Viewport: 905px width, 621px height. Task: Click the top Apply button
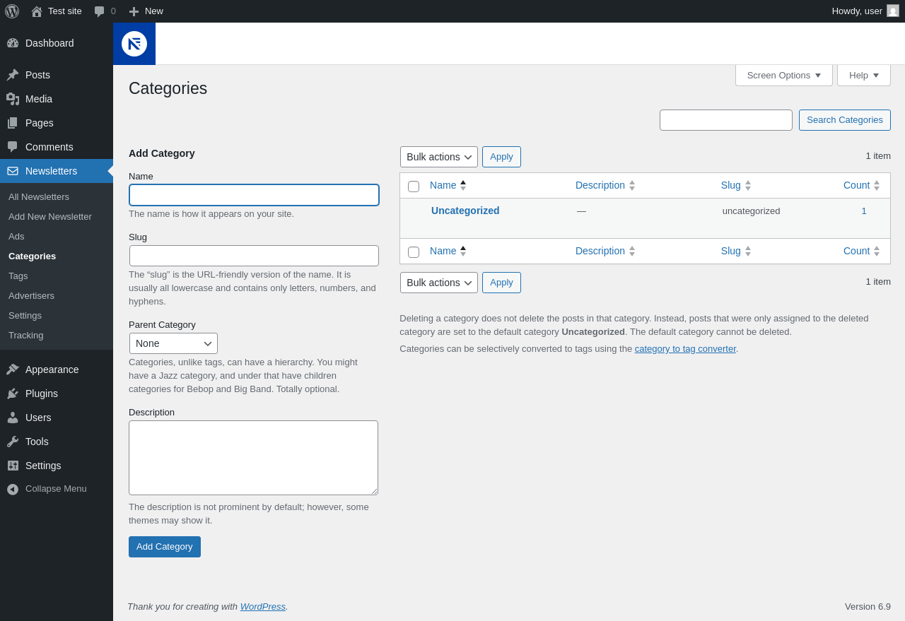(501, 157)
